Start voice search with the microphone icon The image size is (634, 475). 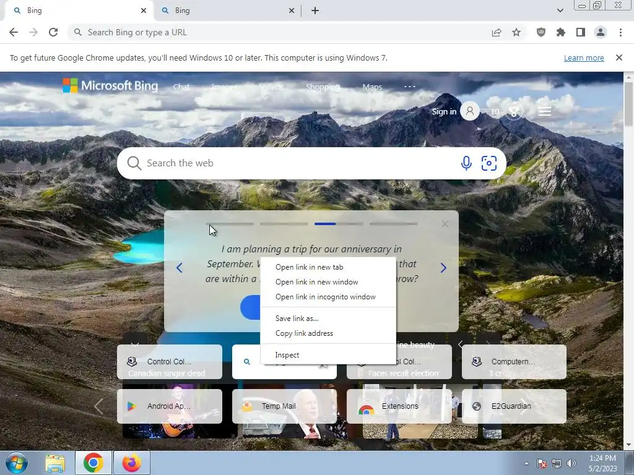coord(466,163)
